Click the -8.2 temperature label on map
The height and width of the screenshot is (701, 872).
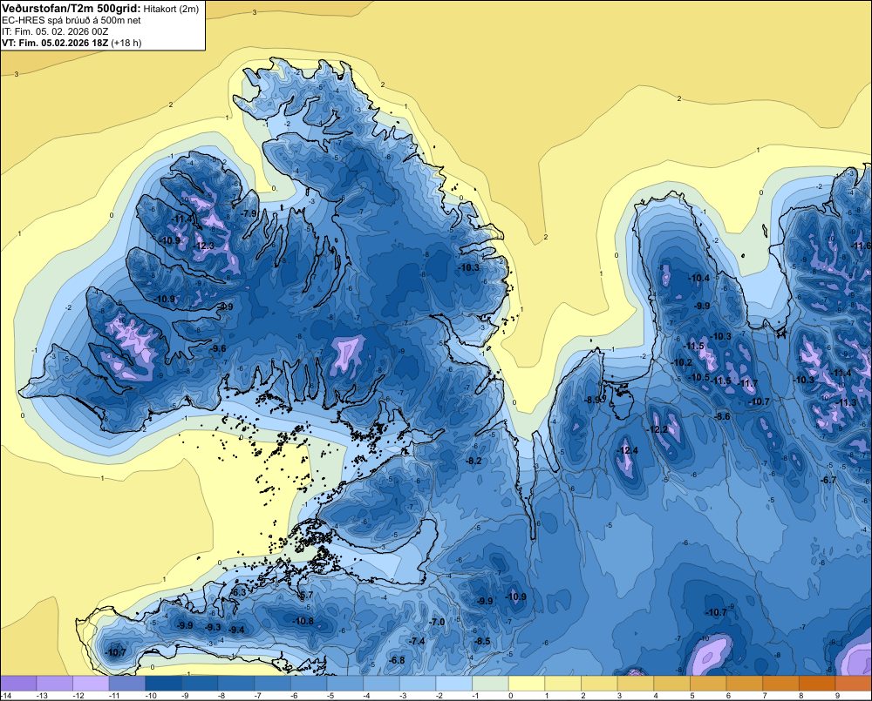pos(473,461)
